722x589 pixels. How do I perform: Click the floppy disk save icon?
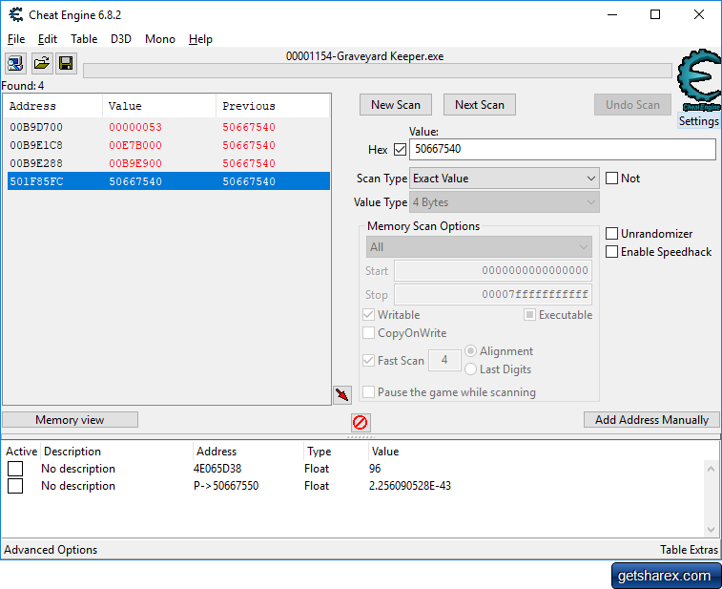point(66,64)
